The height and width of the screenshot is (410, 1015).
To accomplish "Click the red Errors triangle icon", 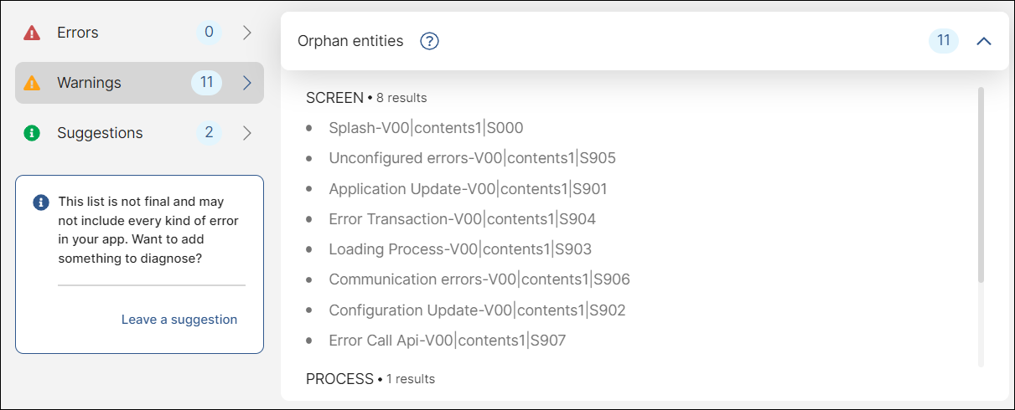I will (32, 33).
